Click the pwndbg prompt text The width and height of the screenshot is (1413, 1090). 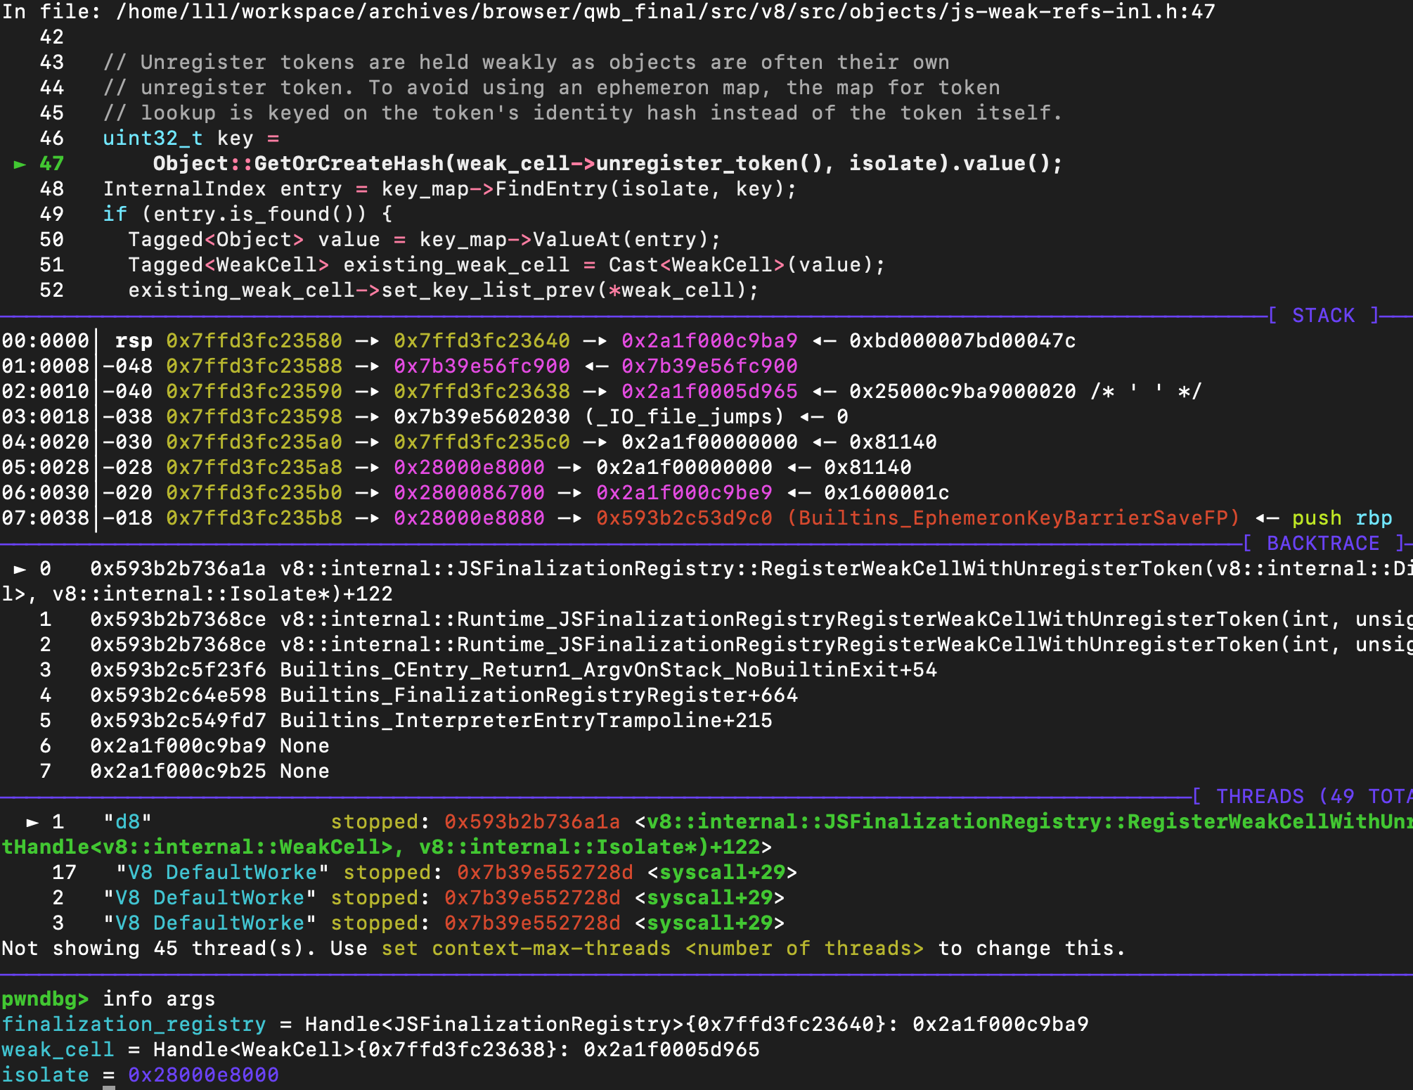[x=45, y=999]
